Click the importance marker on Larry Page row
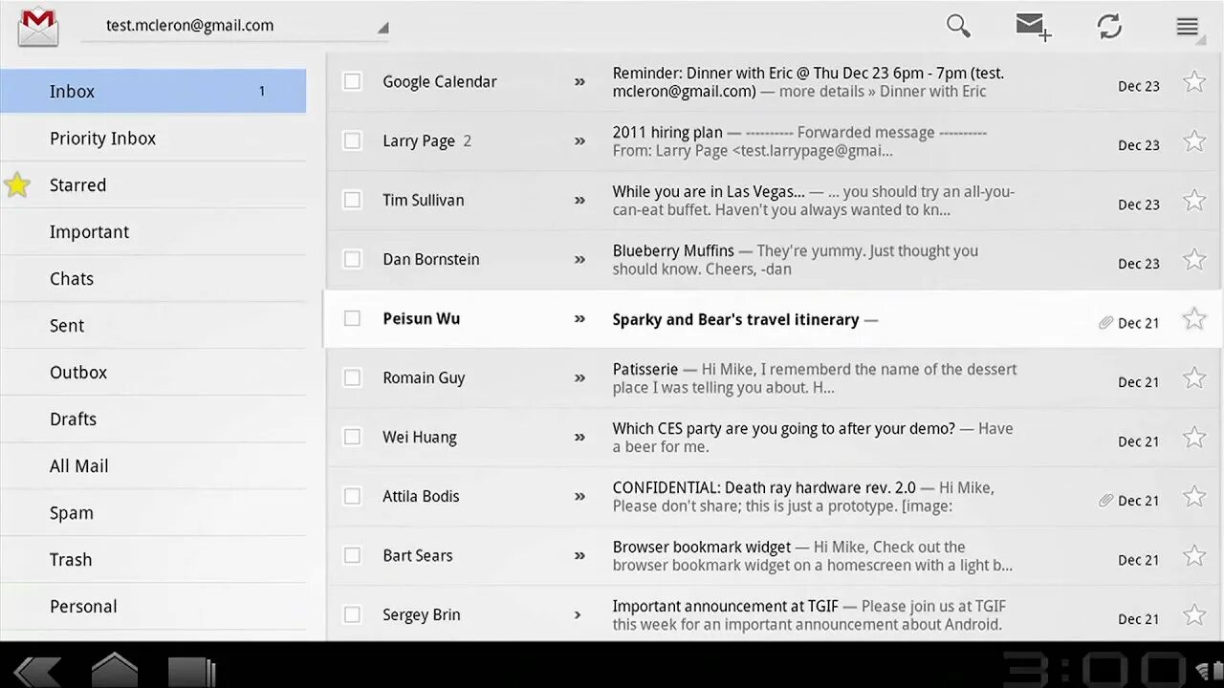 (x=579, y=141)
